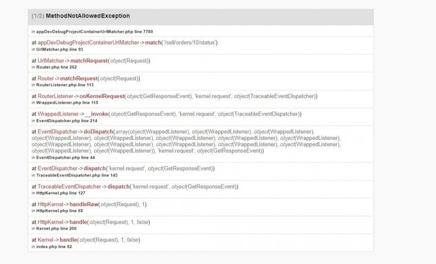Viewport: 436px width, 264px height.
Task: Open Kernel.php line 200 reference
Action: coord(56,229)
